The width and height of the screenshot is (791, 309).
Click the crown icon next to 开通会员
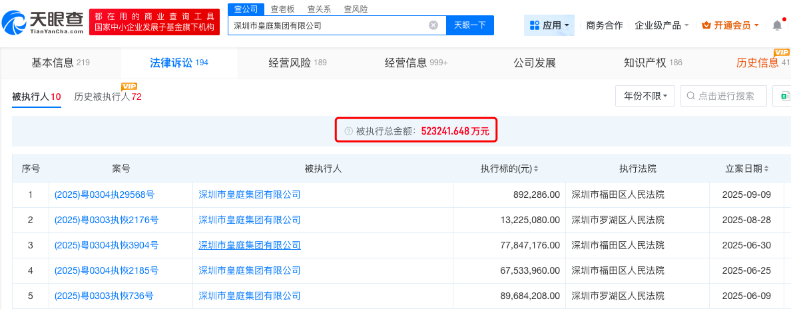click(706, 25)
